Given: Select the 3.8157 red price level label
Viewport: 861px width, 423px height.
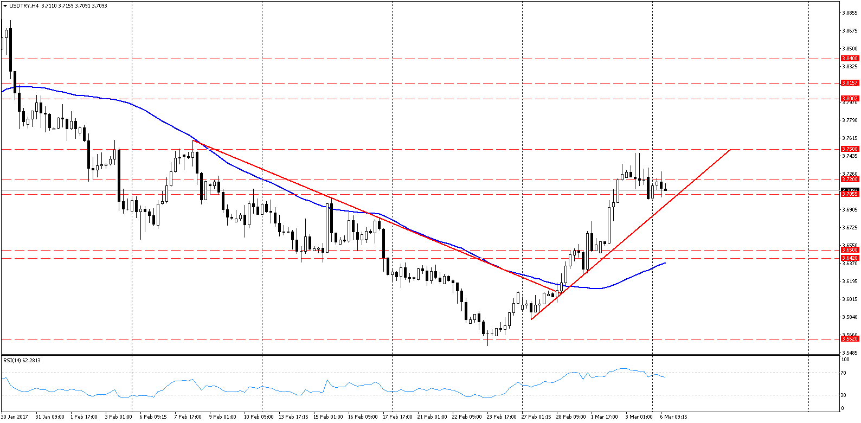Looking at the screenshot, I should click(850, 83).
